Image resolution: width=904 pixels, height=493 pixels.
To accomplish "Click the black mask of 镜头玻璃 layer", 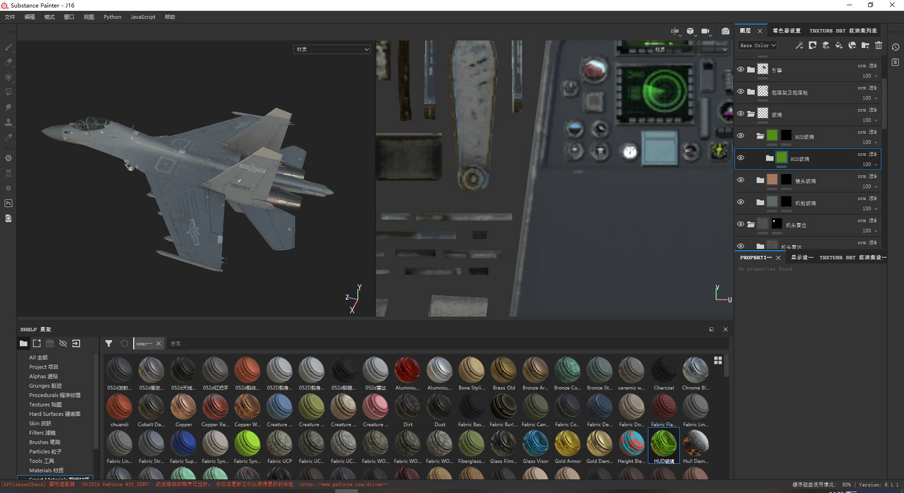I will (786, 180).
